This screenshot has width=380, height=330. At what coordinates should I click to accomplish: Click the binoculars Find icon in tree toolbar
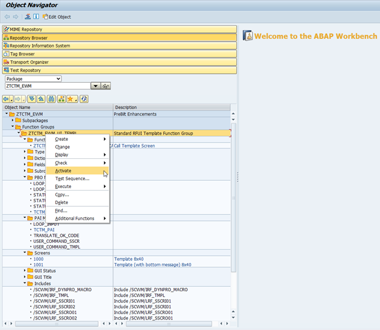[x=52, y=99]
